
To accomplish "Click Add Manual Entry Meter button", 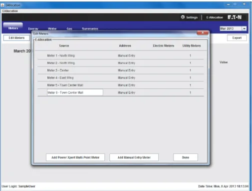I will [x=134, y=157].
